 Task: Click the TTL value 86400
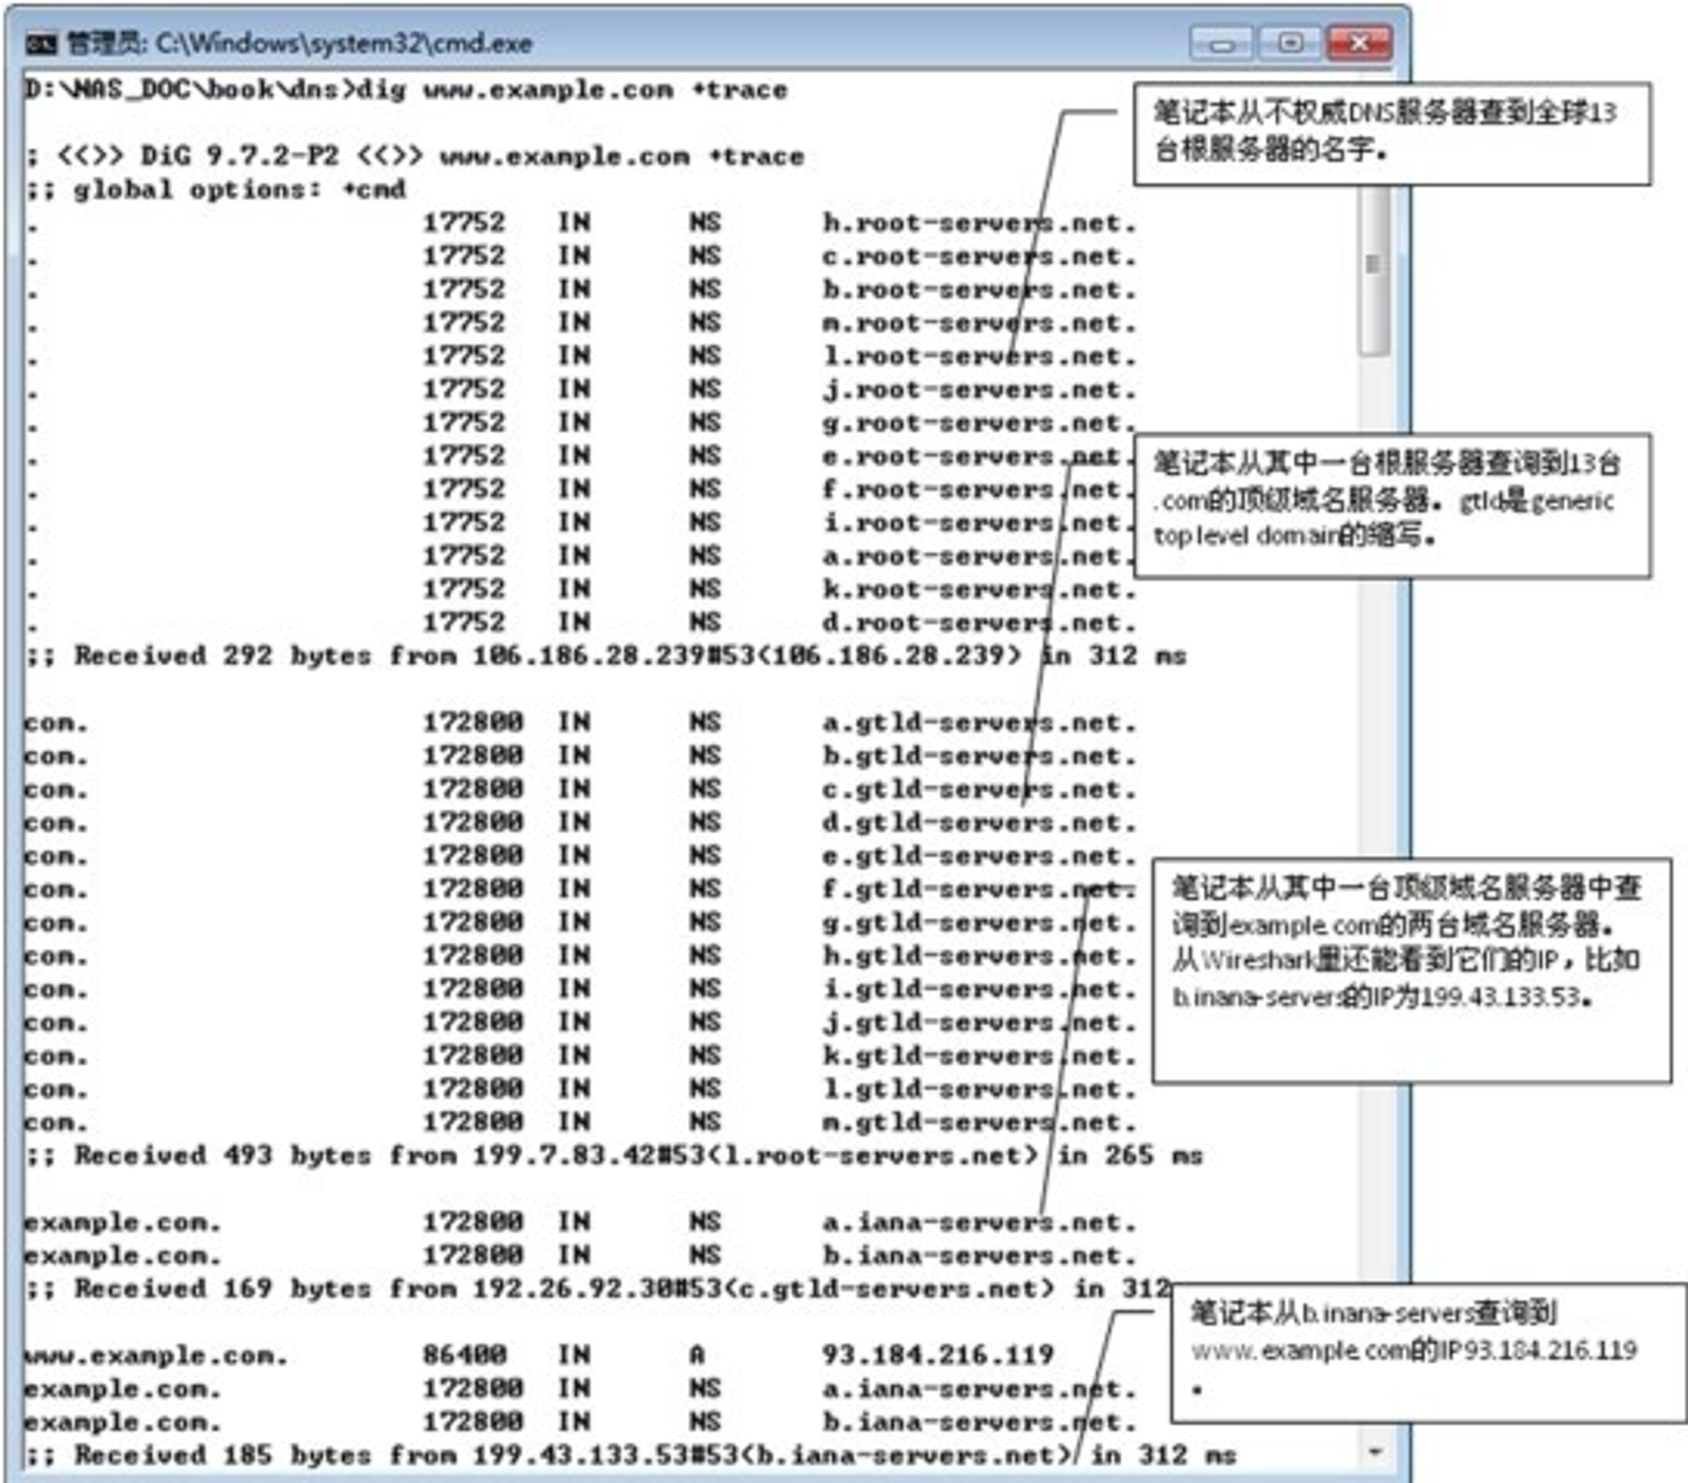pos(465,1356)
